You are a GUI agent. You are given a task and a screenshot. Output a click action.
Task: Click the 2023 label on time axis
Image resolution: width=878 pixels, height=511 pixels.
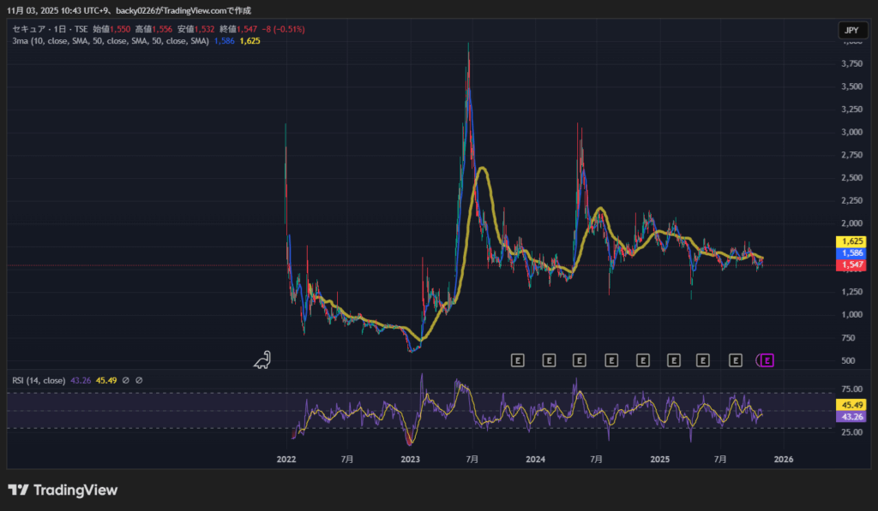coord(411,460)
